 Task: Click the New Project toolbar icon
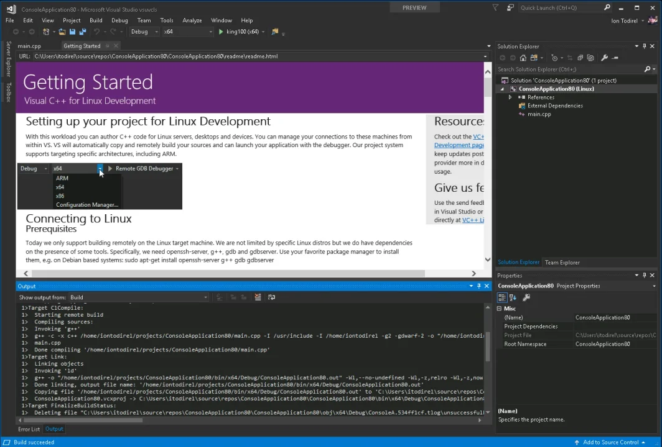tap(46, 32)
